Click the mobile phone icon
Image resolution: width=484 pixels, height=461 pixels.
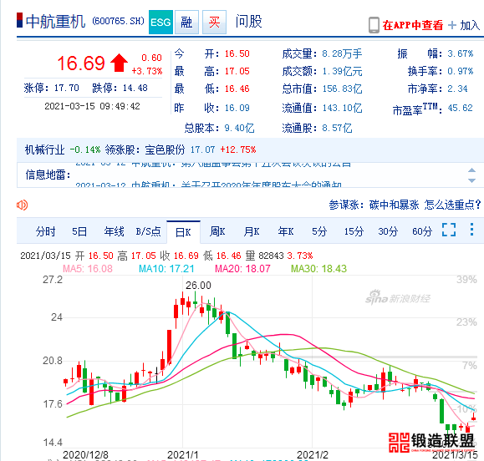click(374, 25)
